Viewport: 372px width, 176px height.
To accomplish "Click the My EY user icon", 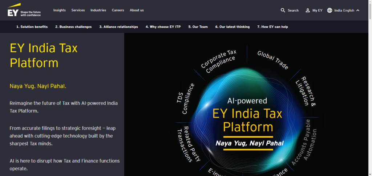I will [308, 10].
